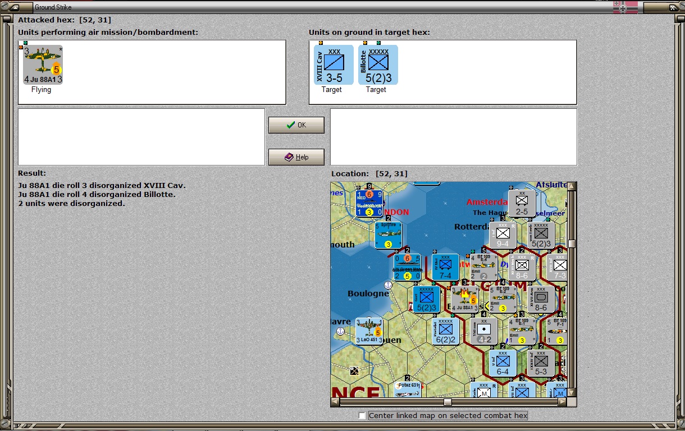This screenshot has width=685, height=431.
Task: Click the grey 8-6 armor corps counter
Action: [x=541, y=299]
